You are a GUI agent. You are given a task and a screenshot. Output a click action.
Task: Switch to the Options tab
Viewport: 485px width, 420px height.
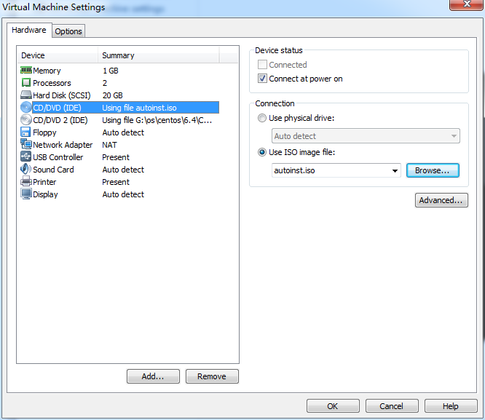click(68, 31)
